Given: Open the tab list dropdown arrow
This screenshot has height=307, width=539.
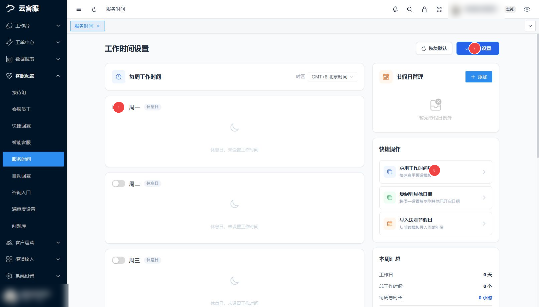Looking at the screenshot, I should (x=530, y=26).
